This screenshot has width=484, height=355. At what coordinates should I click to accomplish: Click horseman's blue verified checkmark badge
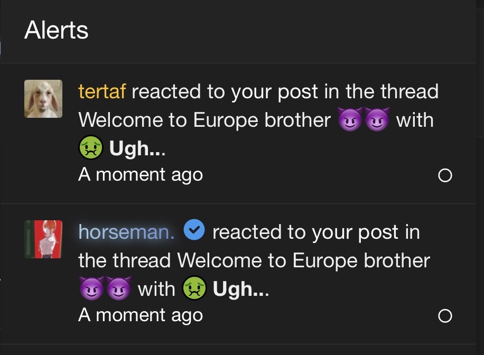(194, 230)
